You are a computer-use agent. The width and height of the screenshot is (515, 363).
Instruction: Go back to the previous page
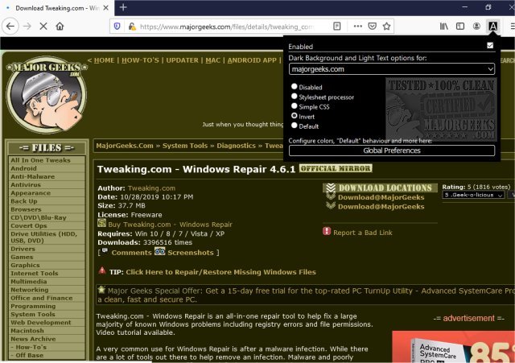[x=10, y=27]
